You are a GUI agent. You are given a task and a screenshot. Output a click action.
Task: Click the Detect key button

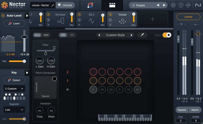pos(14,80)
